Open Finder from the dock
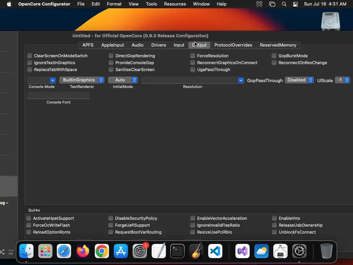Image resolution: width=353 pixels, height=265 pixels. coord(26,251)
